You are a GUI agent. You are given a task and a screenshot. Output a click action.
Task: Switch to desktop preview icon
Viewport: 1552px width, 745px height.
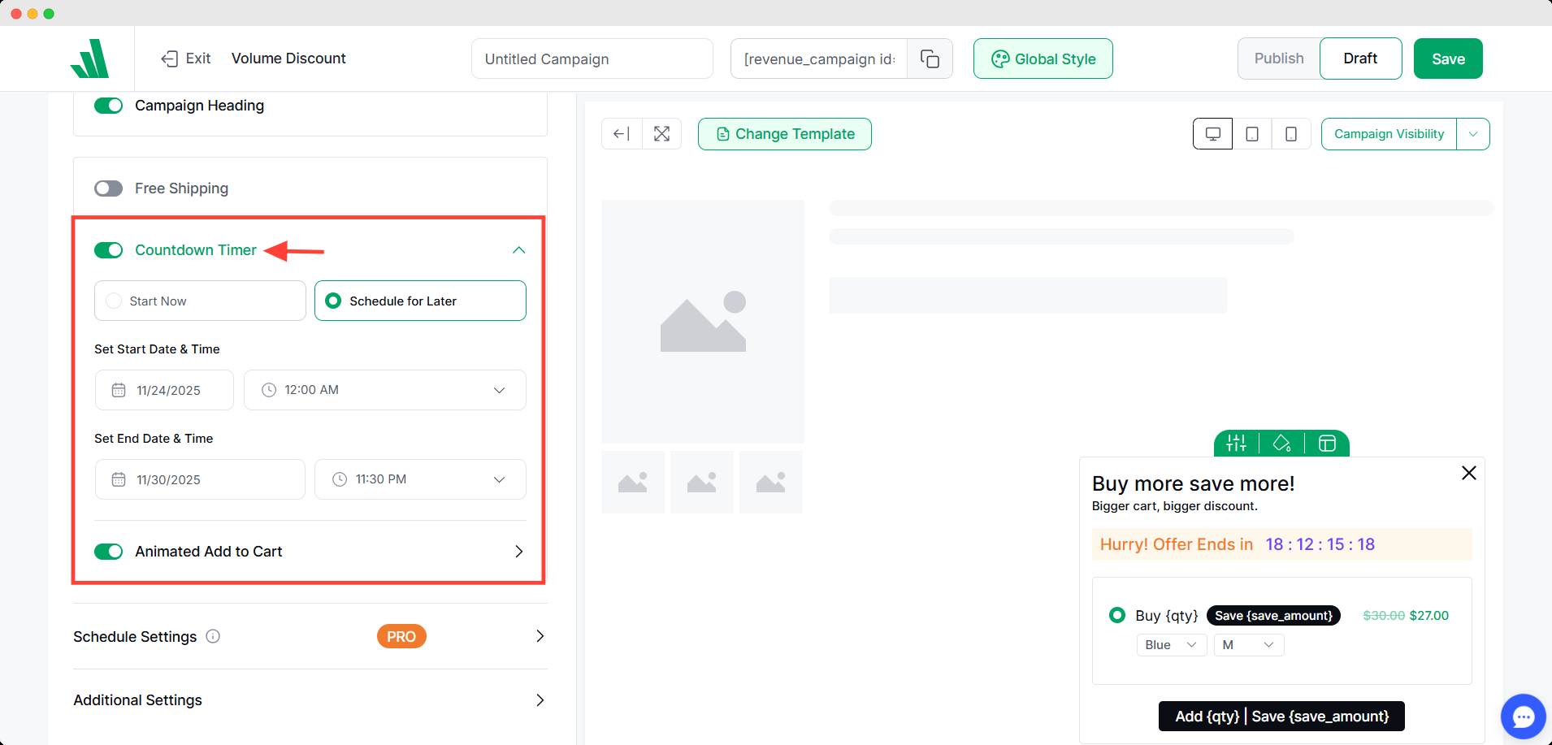[1212, 134]
